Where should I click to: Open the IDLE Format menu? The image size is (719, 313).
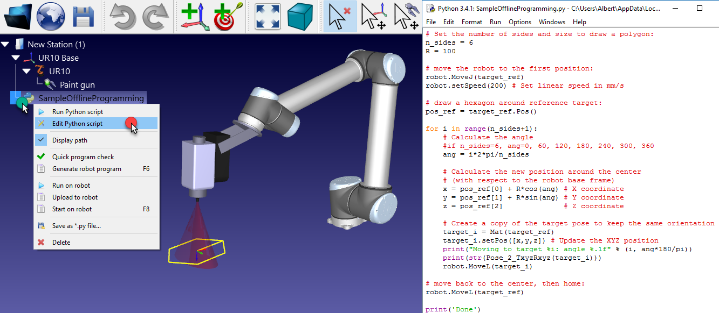tap(471, 22)
